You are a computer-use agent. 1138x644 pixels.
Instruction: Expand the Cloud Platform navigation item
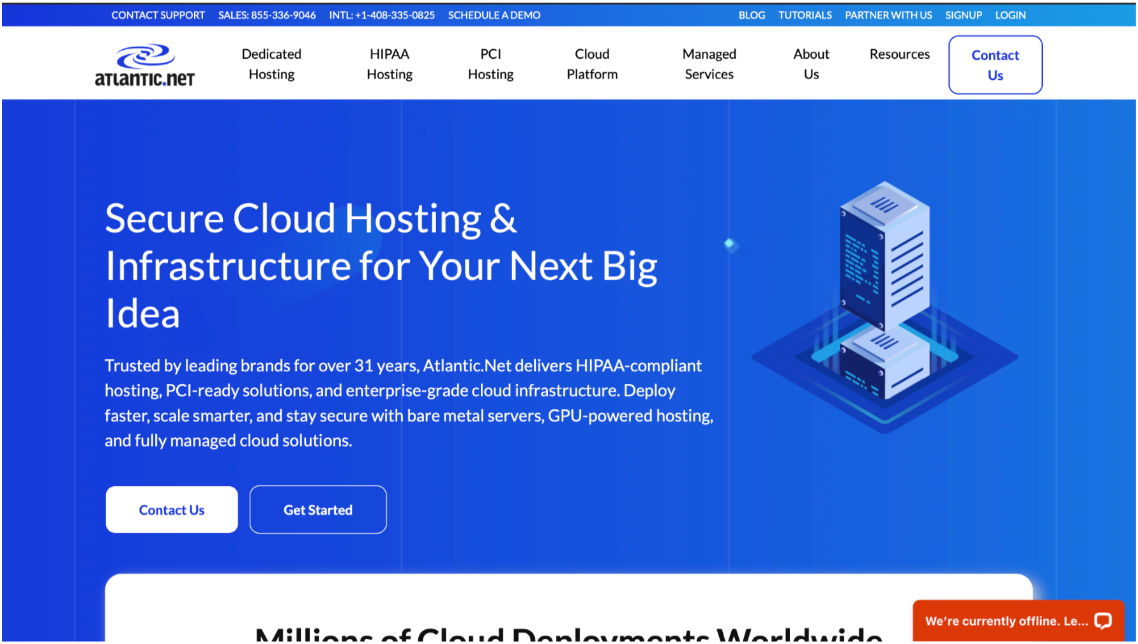click(x=592, y=65)
